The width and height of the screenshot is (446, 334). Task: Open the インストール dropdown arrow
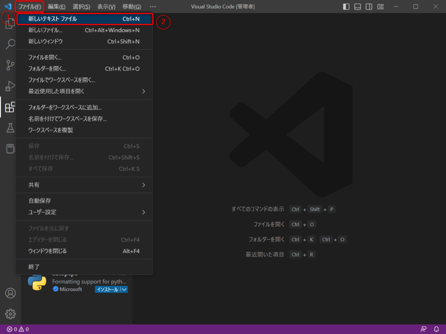click(x=124, y=289)
